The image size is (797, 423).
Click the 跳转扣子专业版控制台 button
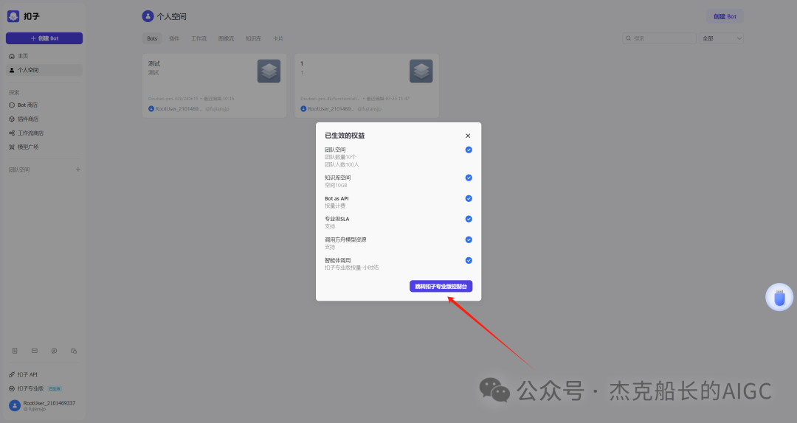click(x=441, y=287)
